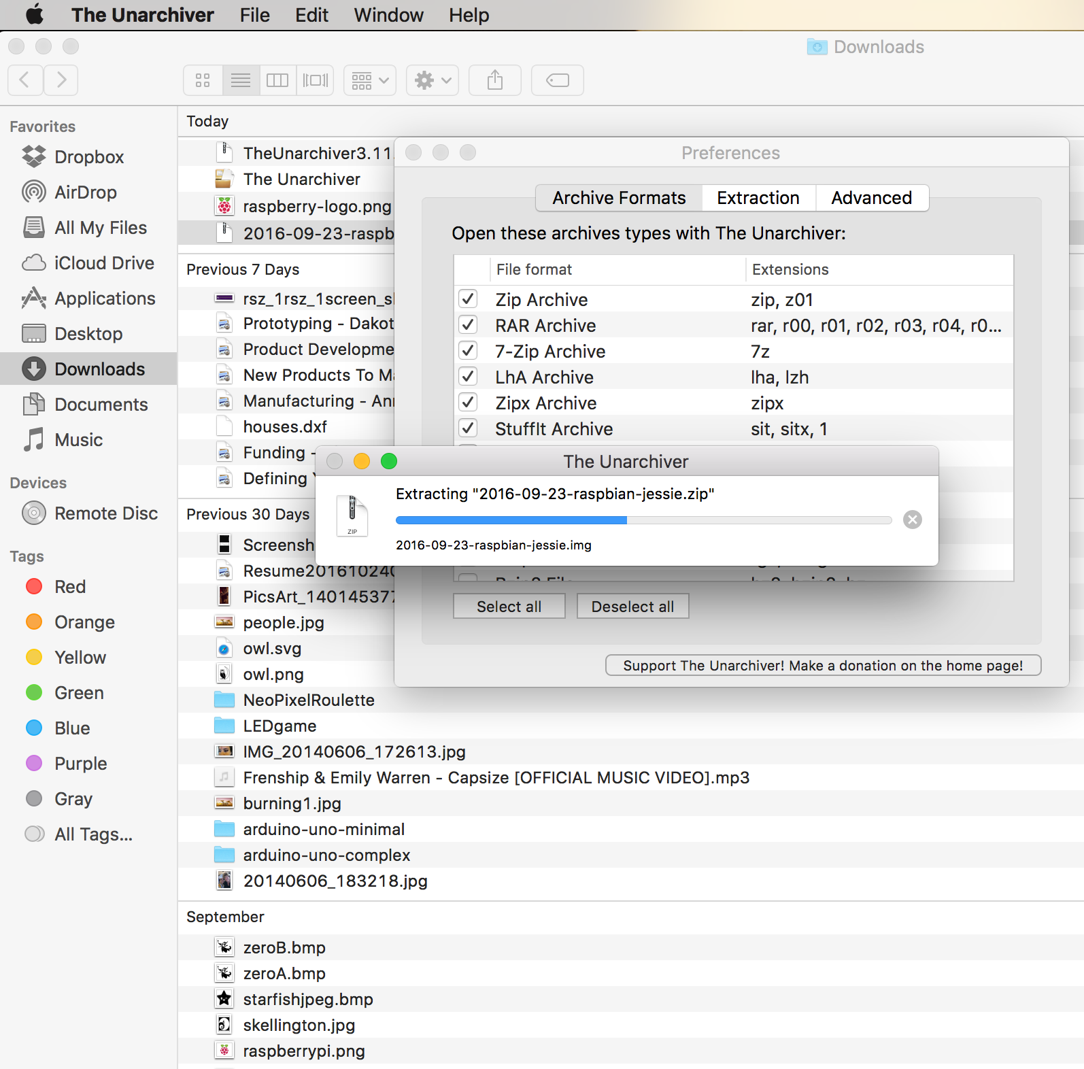Viewport: 1084px width, 1069px height.
Task: Sort by the Extensions column header
Action: [880, 270]
